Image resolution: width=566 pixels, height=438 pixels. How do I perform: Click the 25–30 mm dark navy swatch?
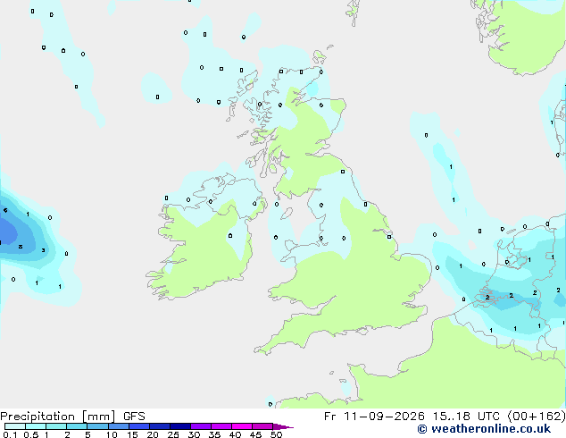tap(180, 426)
